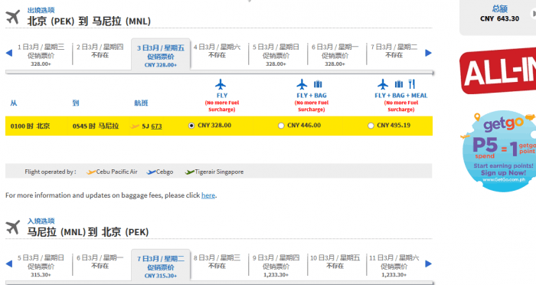Select outbound date tab 6日3月 星期一
The image size is (536, 285).
tap(335, 54)
